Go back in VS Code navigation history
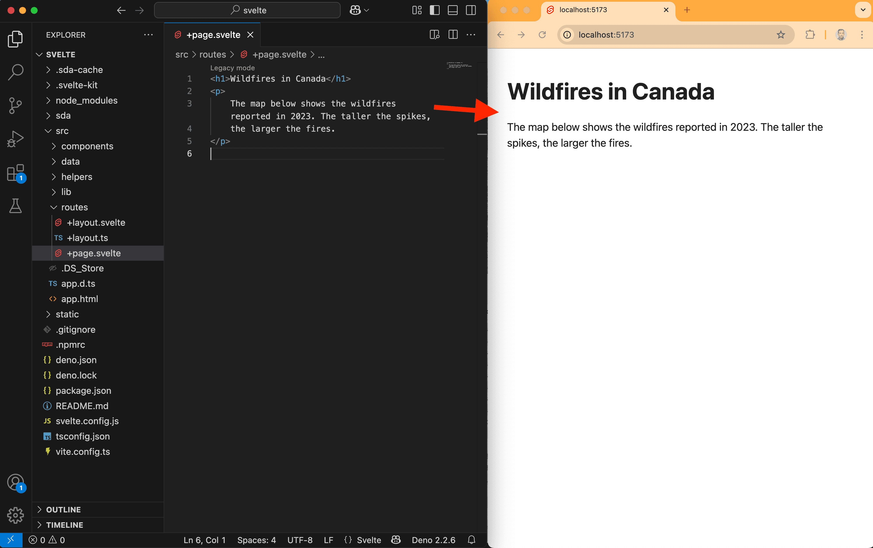The height and width of the screenshot is (548, 873). pos(121,10)
